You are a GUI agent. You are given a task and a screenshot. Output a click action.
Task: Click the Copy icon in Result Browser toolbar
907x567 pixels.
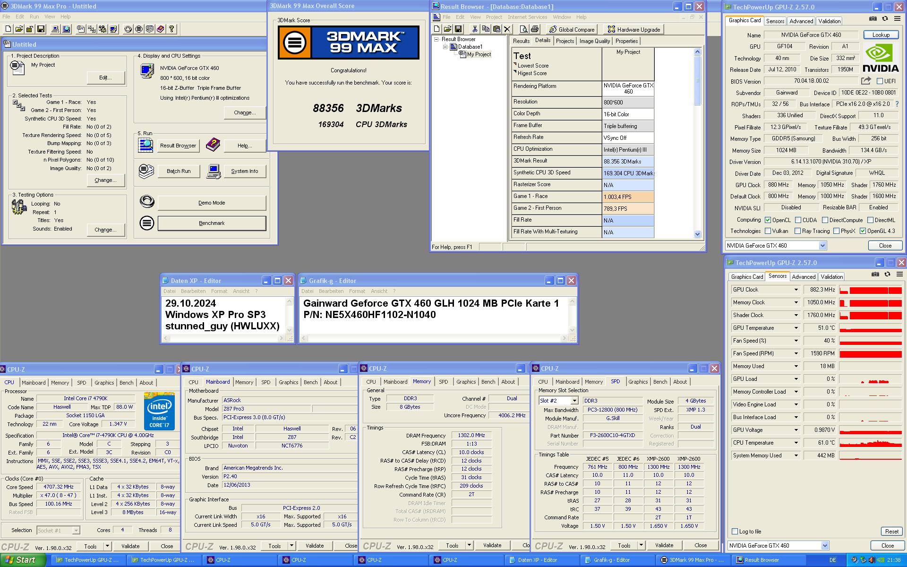(x=486, y=29)
